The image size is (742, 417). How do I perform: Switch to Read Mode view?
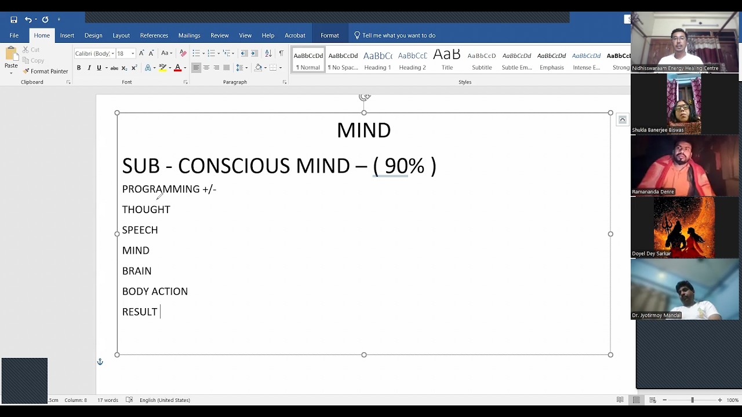(x=620, y=400)
